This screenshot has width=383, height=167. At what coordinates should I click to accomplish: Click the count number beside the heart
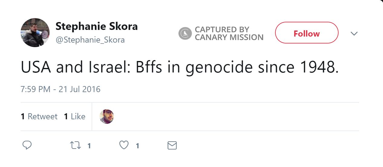point(138,146)
